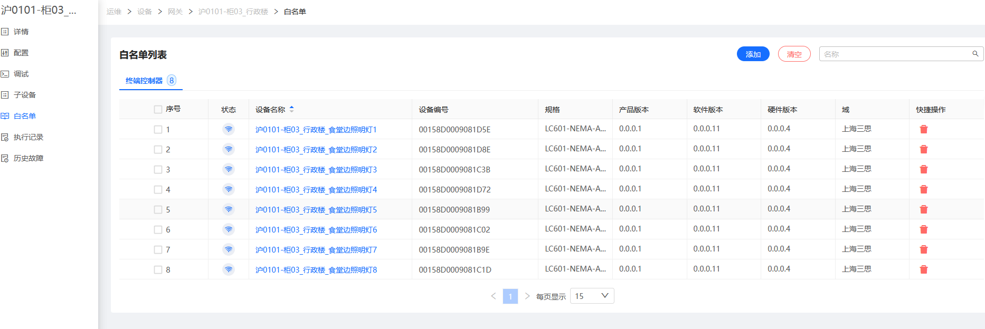The height and width of the screenshot is (329, 985).
Task: Click the 子设备 sidebar icon
Action: [5, 95]
